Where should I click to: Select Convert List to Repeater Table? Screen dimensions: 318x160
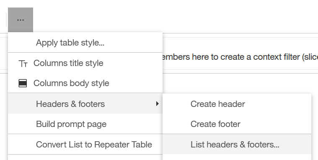click(85, 145)
